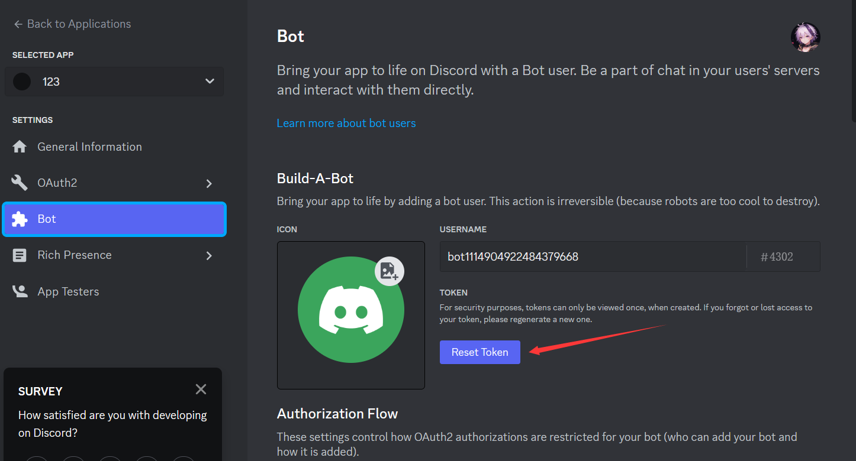Click the TOKEN label
Screen dimensions: 856x461
pyautogui.click(x=453, y=293)
